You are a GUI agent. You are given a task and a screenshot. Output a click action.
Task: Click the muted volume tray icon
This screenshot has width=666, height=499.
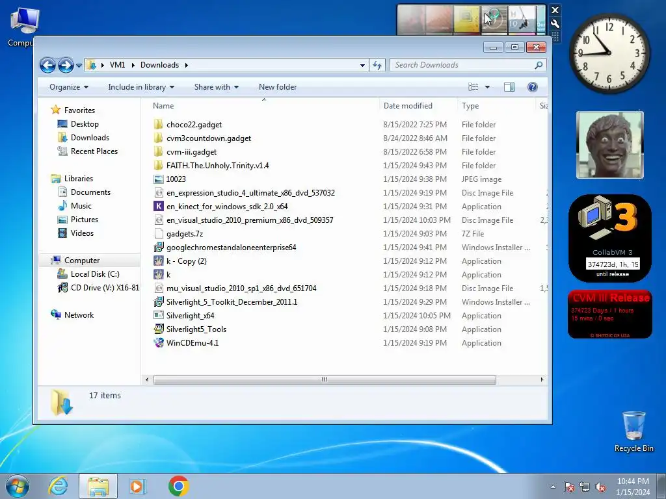(x=600, y=487)
